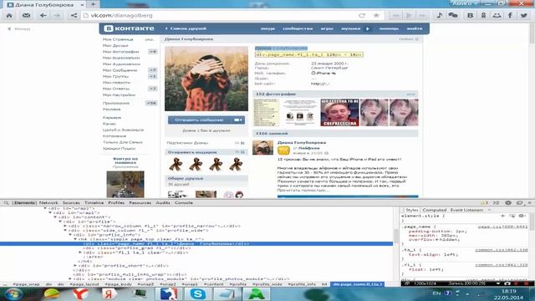Switch to Timeline tab in DevTools
Screen dimensions: 535x301
[x=94, y=202]
